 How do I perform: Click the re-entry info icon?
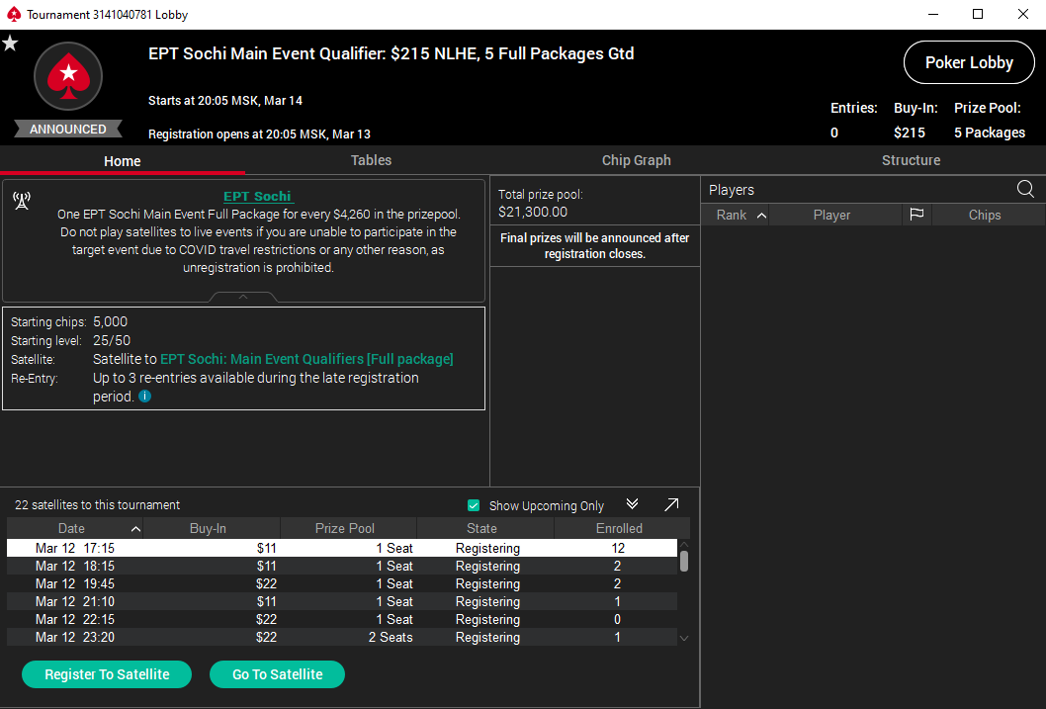(x=145, y=397)
